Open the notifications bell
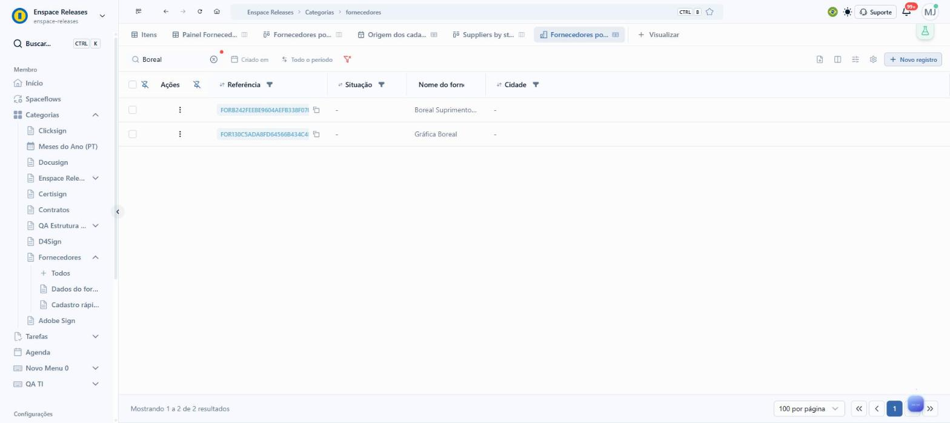The width and height of the screenshot is (950, 423). pos(906,12)
